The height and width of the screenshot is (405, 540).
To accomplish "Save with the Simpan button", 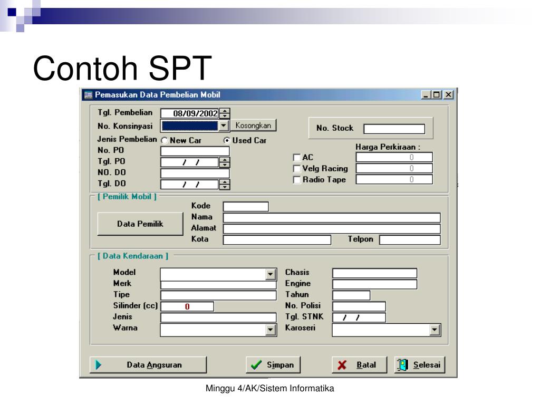I will pyautogui.click(x=273, y=365).
